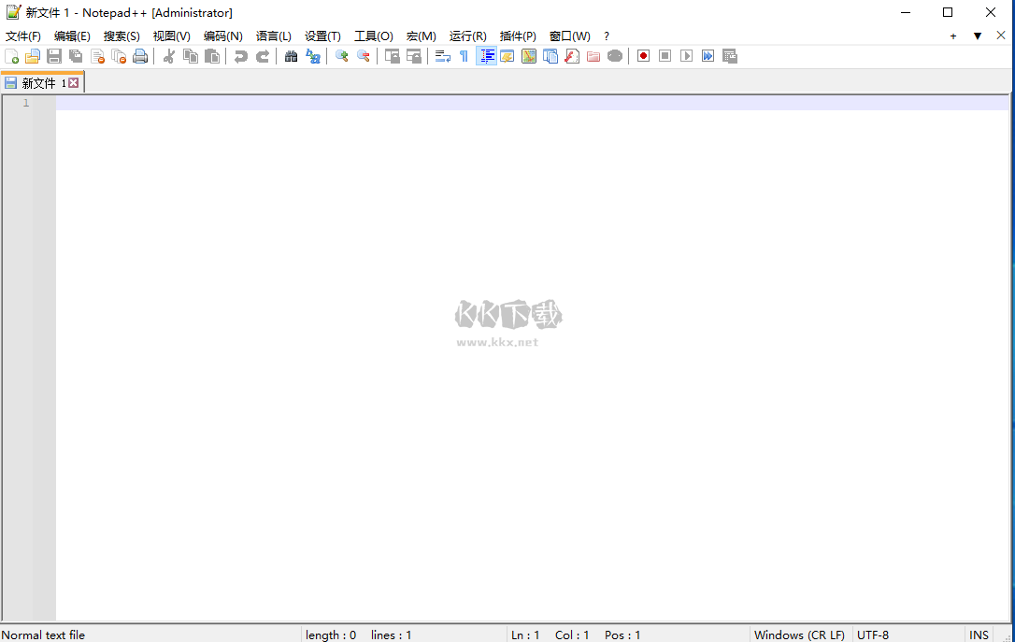
Task: Click the Print toolbar icon
Action: 141,56
